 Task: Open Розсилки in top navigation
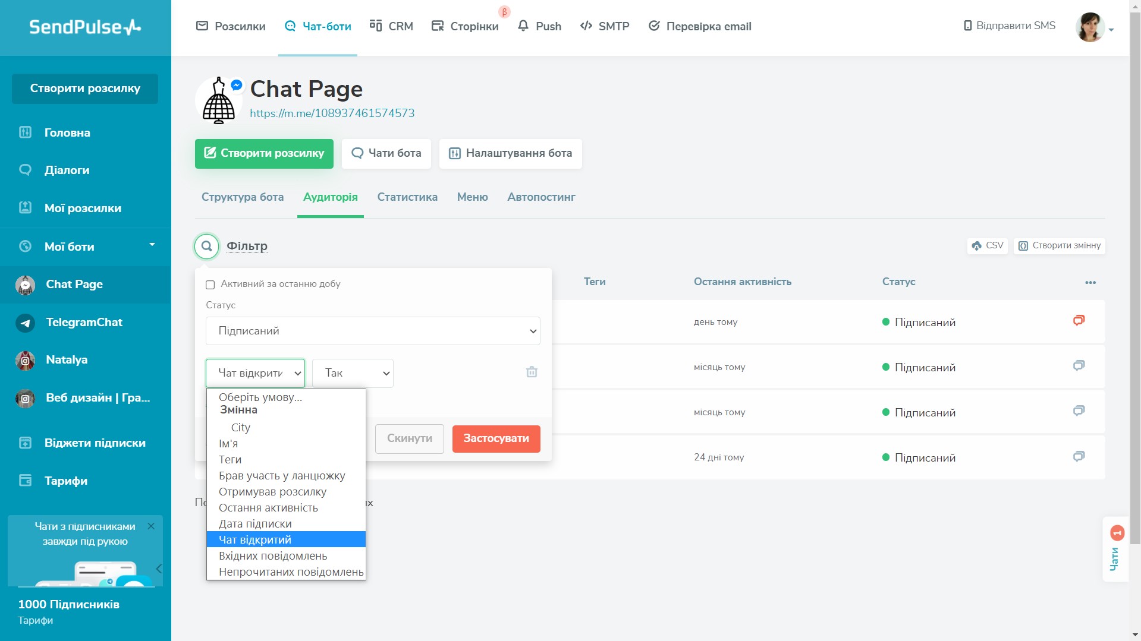[x=231, y=26]
